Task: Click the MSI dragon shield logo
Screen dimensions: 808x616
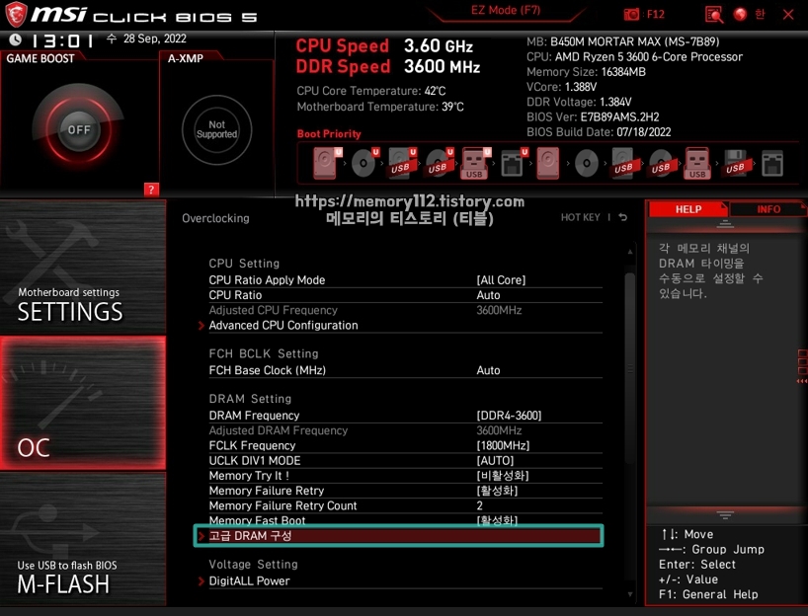Action: coord(16,15)
